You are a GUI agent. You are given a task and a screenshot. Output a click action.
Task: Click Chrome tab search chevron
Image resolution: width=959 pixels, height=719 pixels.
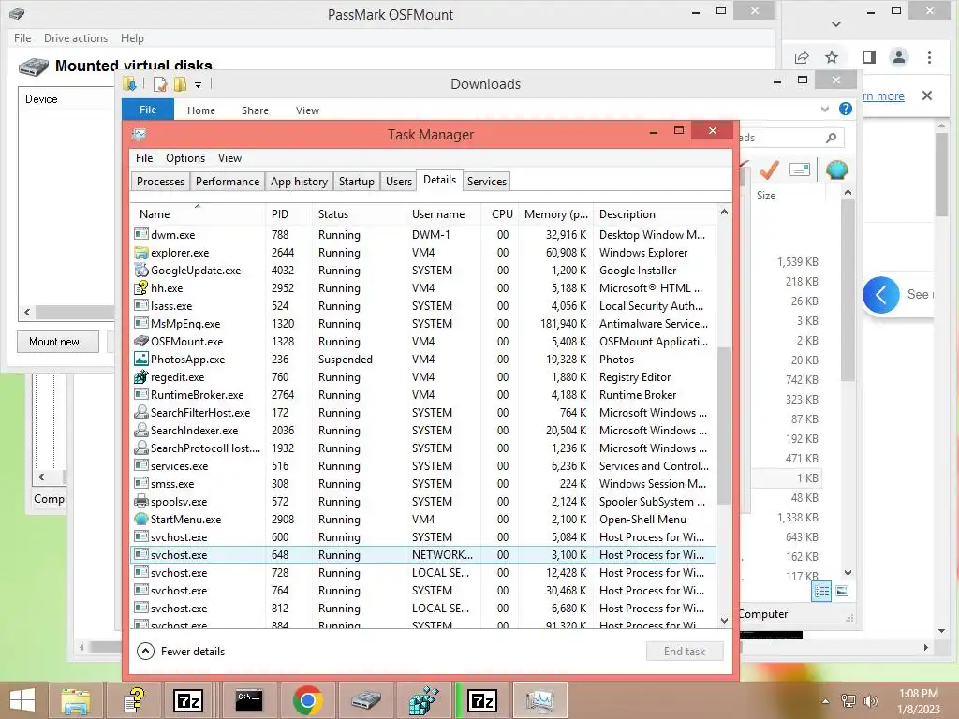click(836, 24)
